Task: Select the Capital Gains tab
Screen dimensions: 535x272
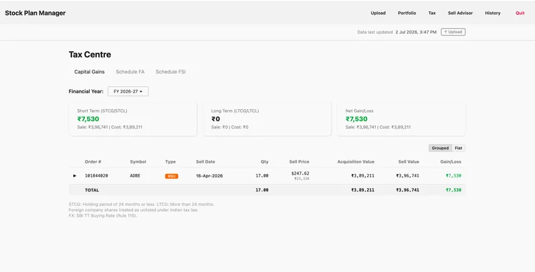Action: tap(90, 72)
